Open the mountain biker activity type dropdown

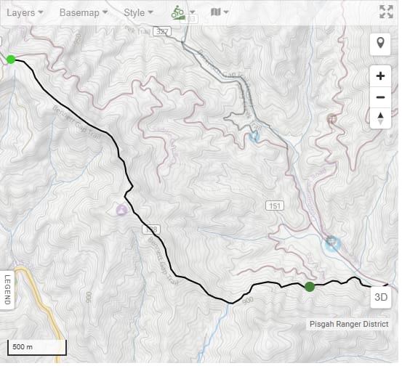[183, 12]
